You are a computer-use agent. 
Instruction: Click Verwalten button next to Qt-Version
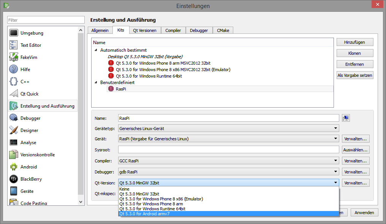pyautogui.click(x=356, y=183)
